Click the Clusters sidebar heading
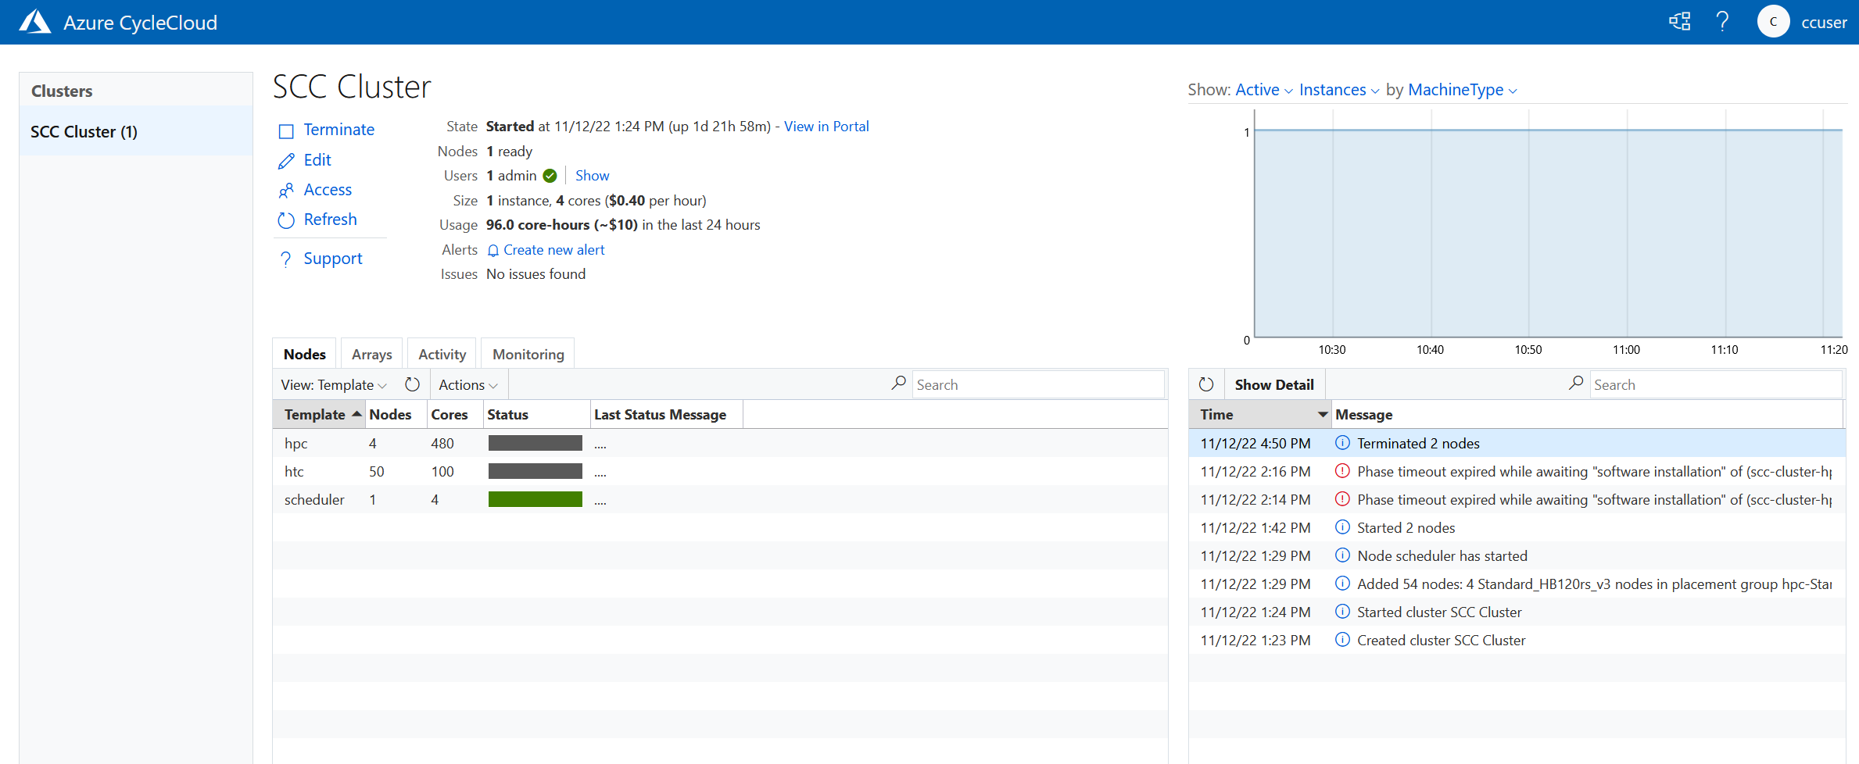 [x=62, y=91]
